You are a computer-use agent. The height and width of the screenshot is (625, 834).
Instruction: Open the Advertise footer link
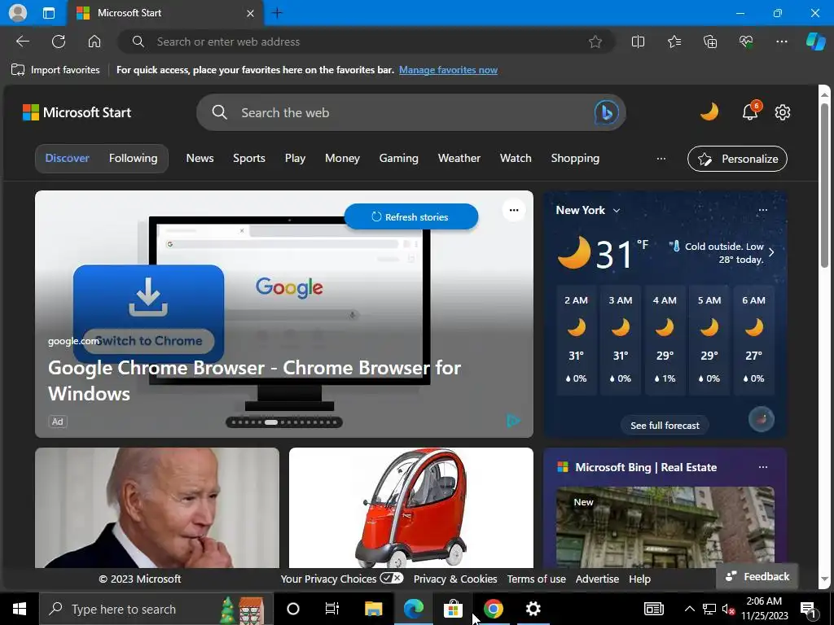tap(597, 579)
